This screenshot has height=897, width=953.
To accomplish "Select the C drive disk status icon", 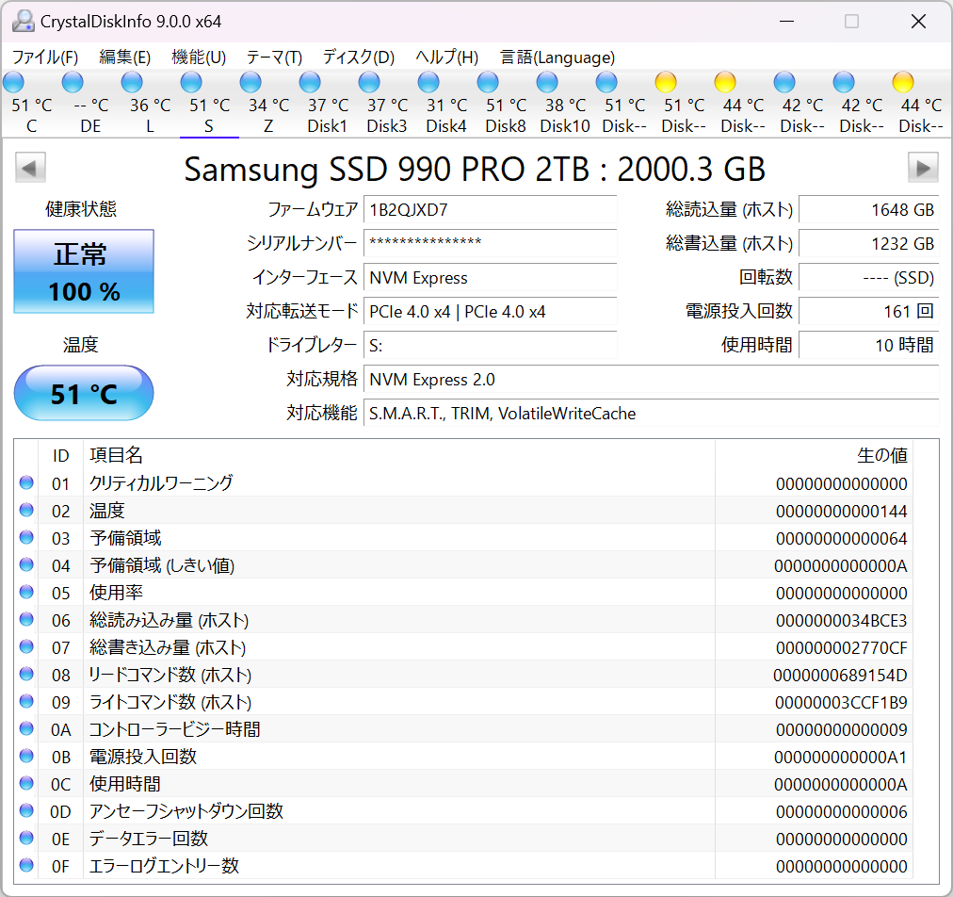I will pyautogui.click(x=14, y=83).
